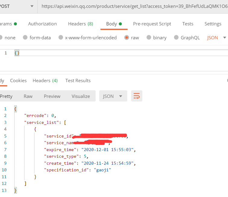The width and height of the screenshot is (228, 197).
Task: Click the "service_list" key in response
Action: tap(42, 122)
